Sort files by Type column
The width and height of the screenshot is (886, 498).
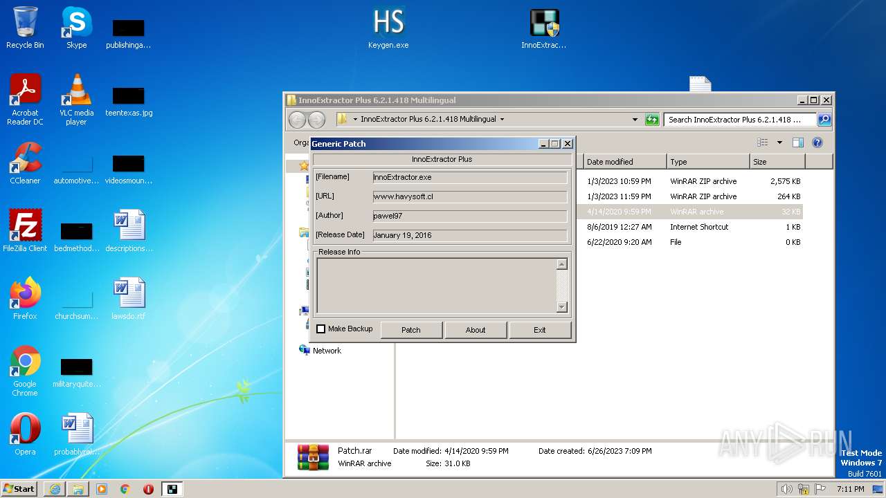[x=709, y=162]
